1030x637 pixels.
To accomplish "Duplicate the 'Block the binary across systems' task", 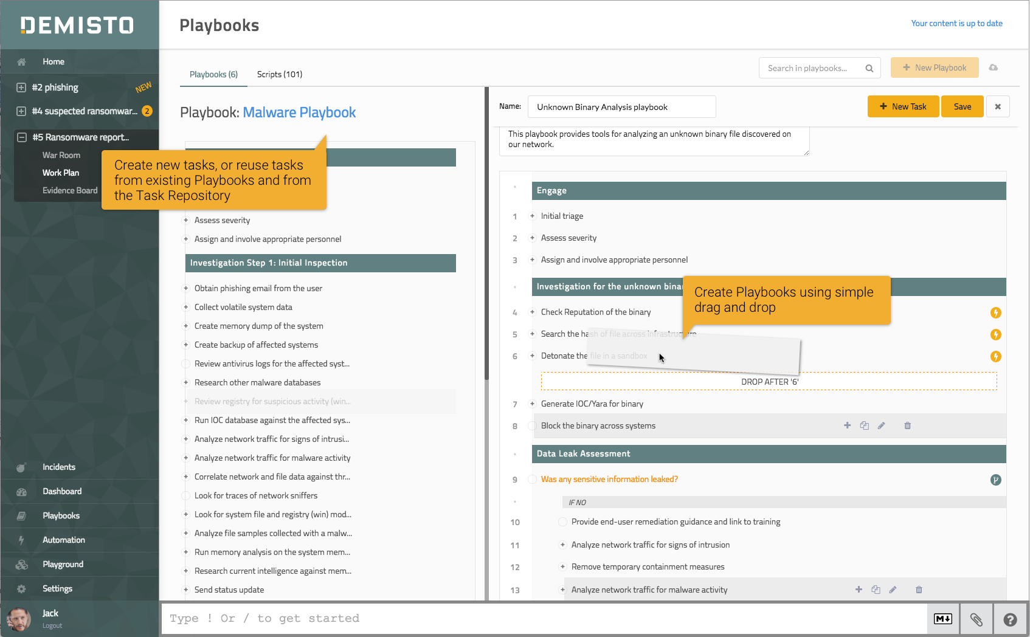I will tap(864, 425).
